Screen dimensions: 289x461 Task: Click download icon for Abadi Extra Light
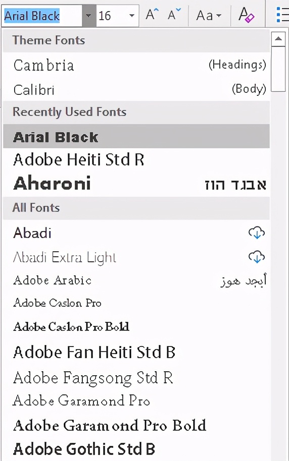point(257,257)
